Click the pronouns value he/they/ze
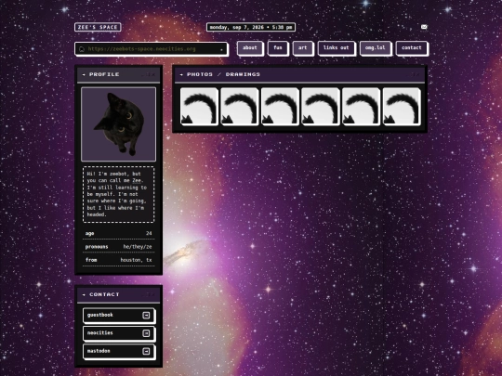The width and height of the screenshot is (502, 376). pyautogui.click(x=138, y=247)
